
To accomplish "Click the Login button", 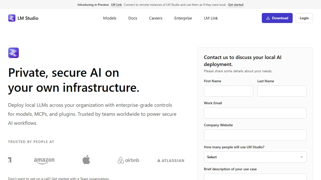I will [x=304, y=18].
